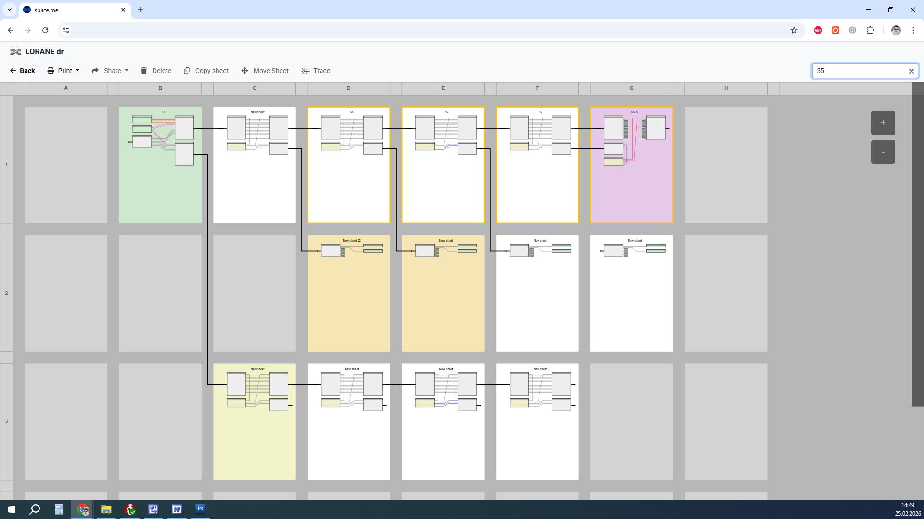
Task: Click the Delete trash icon
Action: pyautogui.click(x=144, y=71)
